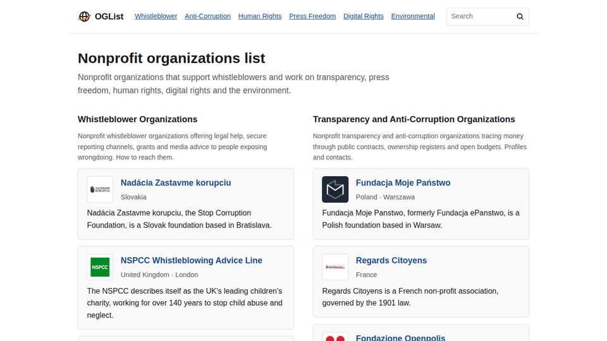Open the Nadácia Zastavme korupciu logo thumbnail
The image size is (607, 341).
(x=100, y=189)
